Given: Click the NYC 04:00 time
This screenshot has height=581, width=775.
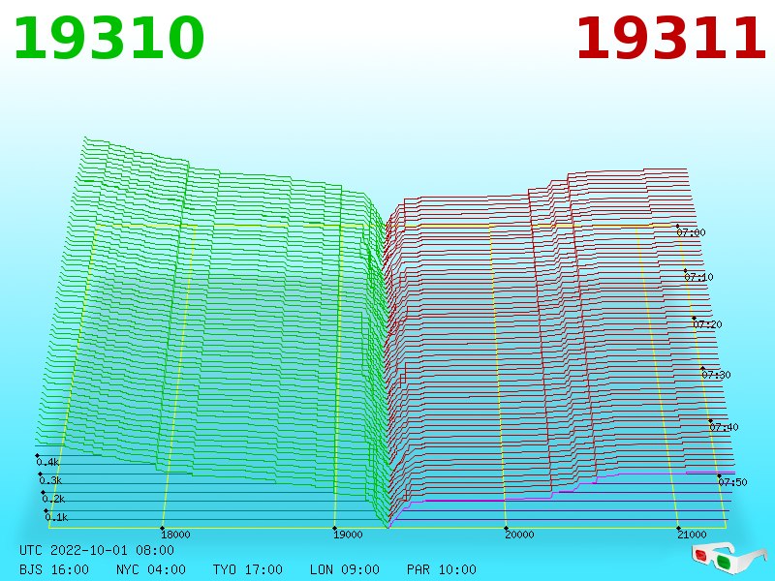Looking at the screenshot, I should tap(151, 569).
